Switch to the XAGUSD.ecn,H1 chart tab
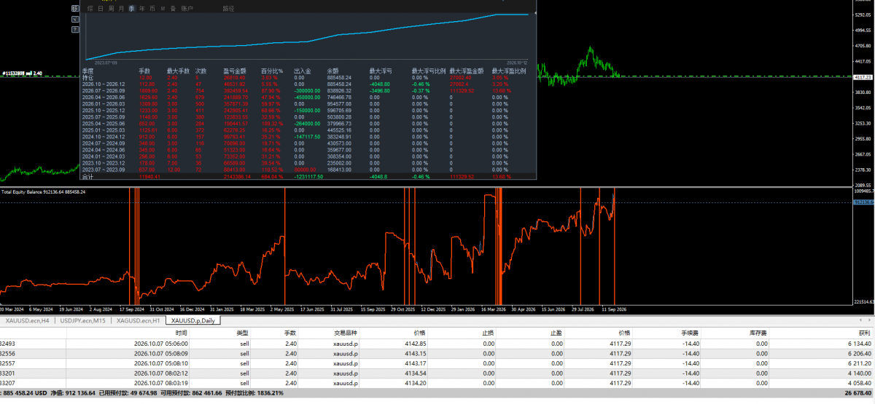The height and width of the screenshot is (404, 875). click(x=138, y=320)
